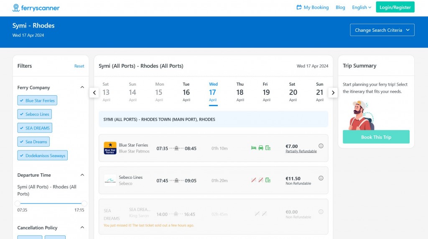Disable the Dodekanisos Seaways filter
Image resolution: width=428 pixels, height=239 pixels.
[42, 156]
